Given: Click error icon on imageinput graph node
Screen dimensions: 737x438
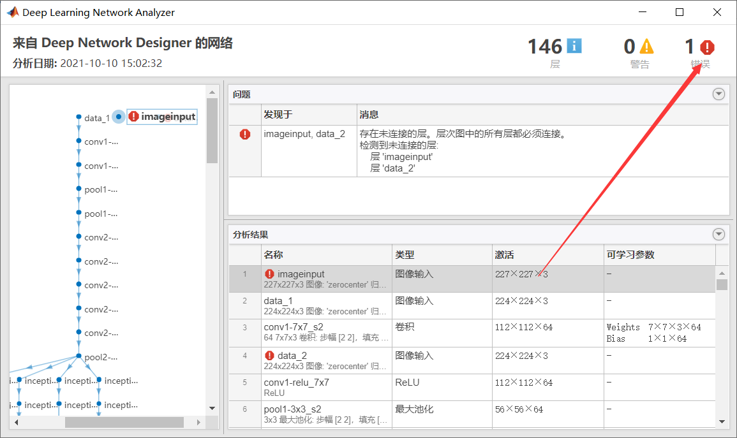Looking at the screenshot, I should click(133, 116).
